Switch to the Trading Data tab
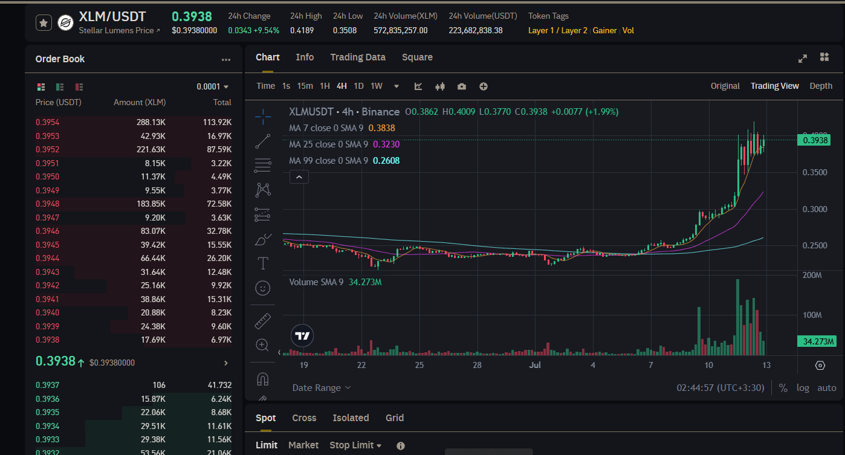 (358, 57)
